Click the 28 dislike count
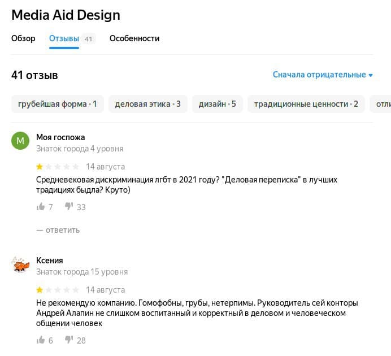This screenshot has height=356, width=391. click(81, 341)
